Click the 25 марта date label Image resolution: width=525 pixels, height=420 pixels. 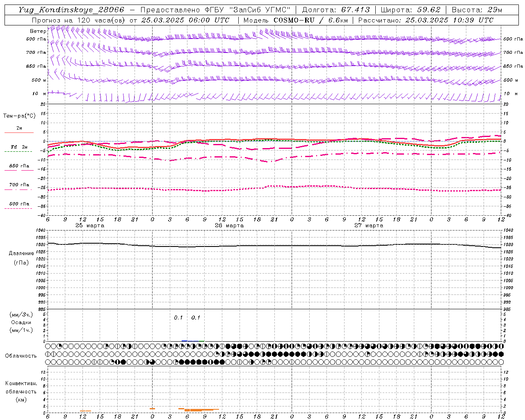point(90,226)
